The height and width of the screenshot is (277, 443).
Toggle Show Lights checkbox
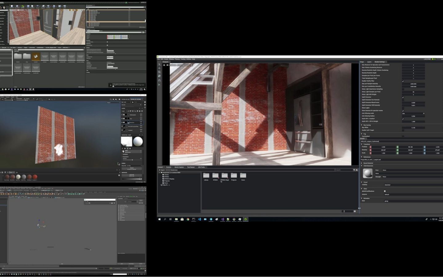(x=403, y=108)
